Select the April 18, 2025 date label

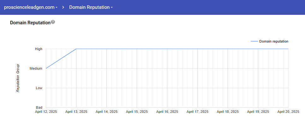pyautogui.click(x=228, y=112)
